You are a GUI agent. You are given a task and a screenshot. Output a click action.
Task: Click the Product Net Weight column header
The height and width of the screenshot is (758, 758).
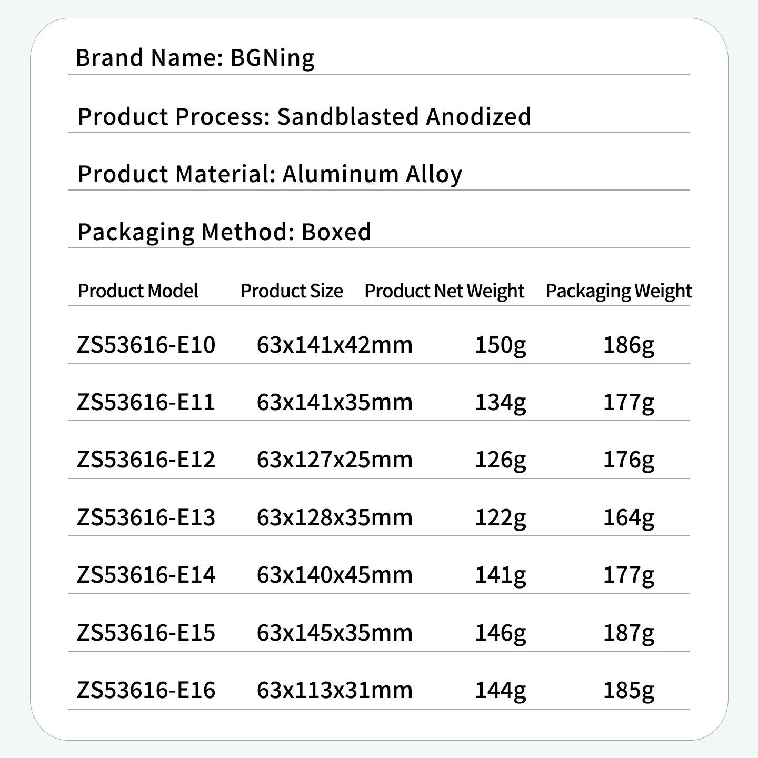coord(444,291)
